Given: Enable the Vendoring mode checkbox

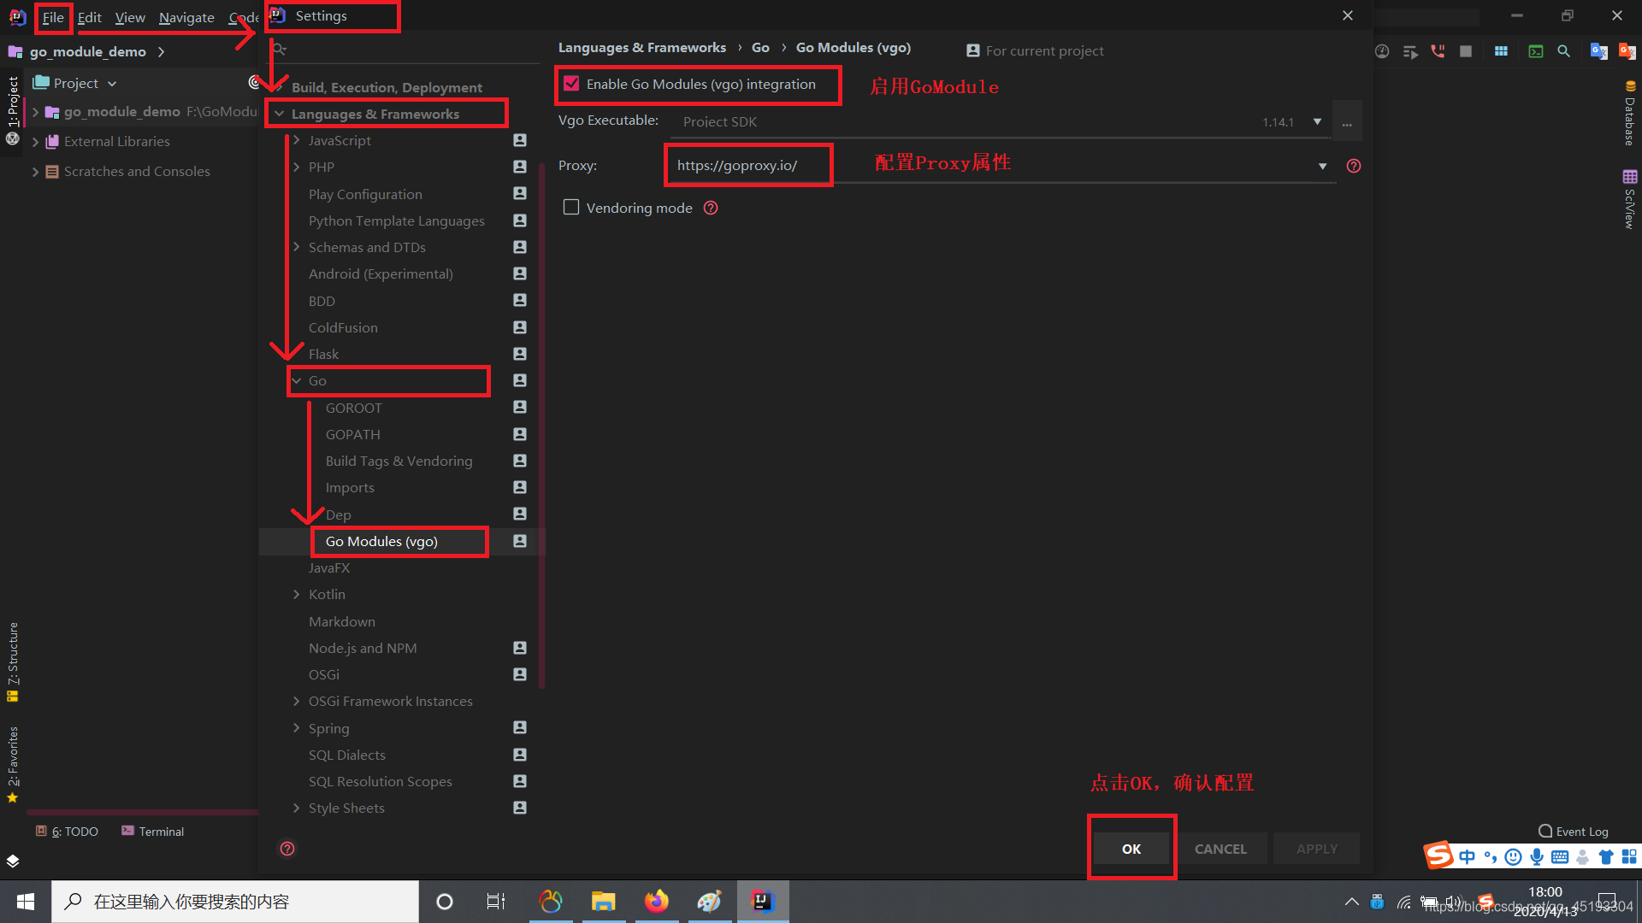Looking at the screenshot, I should point(571,208).
